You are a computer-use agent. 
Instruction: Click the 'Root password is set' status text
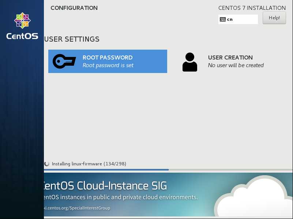(108, 65)
